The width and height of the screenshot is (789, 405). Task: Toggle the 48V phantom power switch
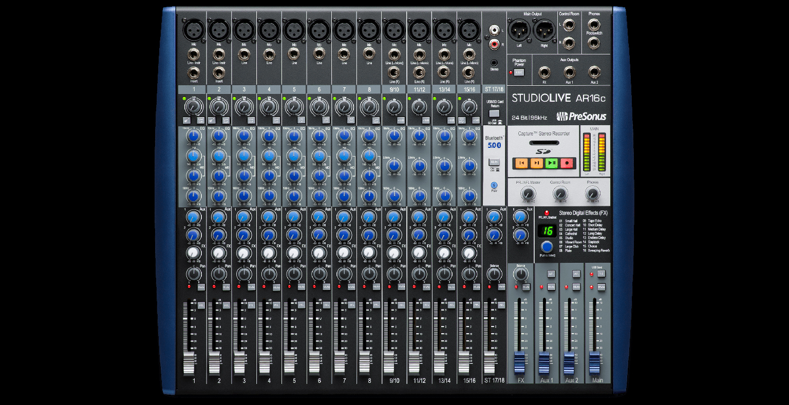(x=519, y=72)
